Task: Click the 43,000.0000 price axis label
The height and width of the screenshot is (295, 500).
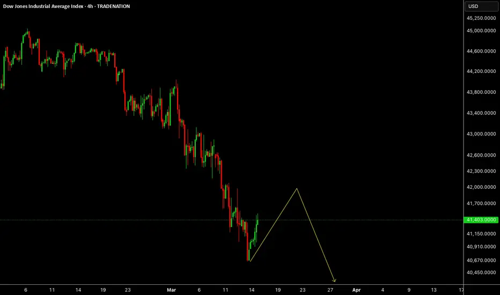Action: tap(481, 134)
